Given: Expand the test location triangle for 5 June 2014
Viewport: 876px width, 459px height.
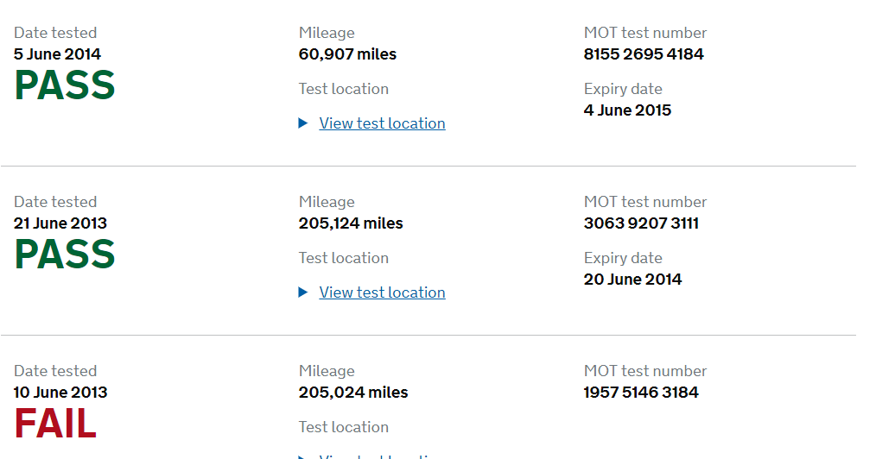Looking at the screenshot, I should click(303, 123).
